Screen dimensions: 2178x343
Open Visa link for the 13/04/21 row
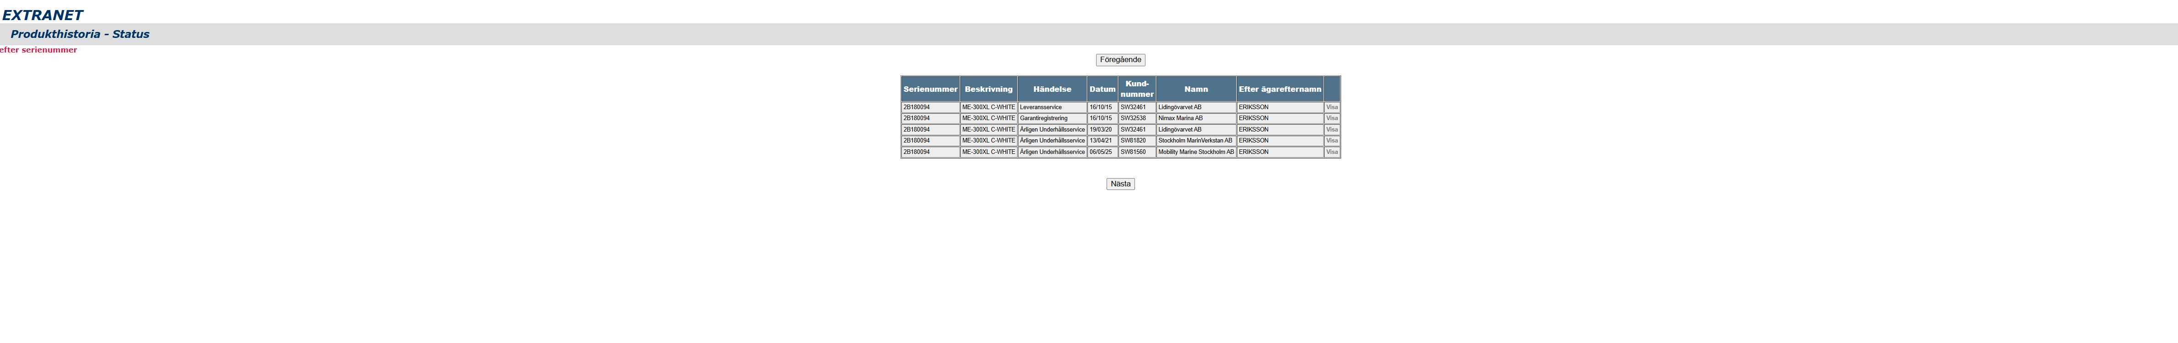pos(1331,141)
